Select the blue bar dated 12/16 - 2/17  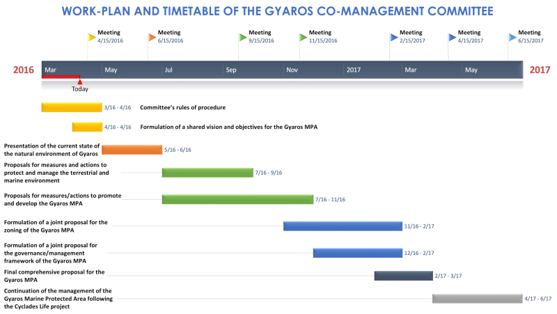[358, 253]
